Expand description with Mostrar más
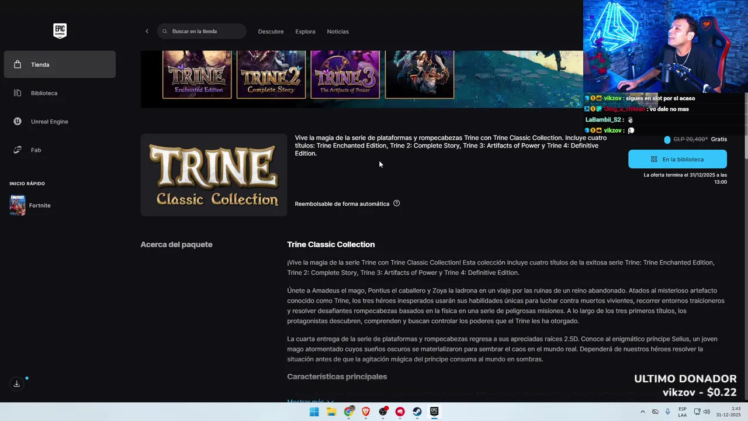 click(x=310, y=401)
